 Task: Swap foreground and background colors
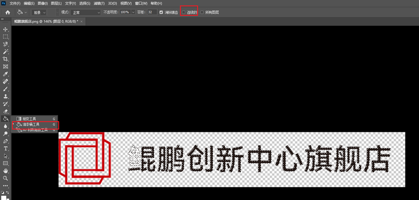pos(8,192)
